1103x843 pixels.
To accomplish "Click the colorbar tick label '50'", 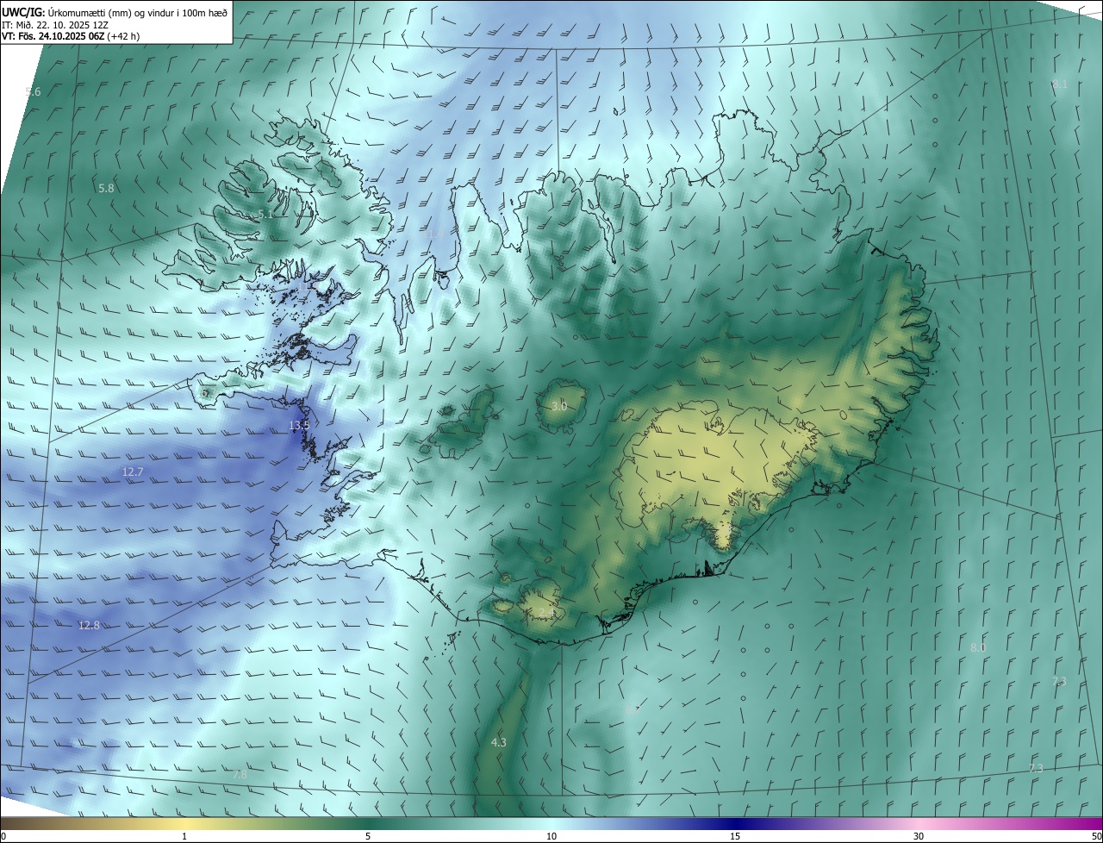I will [1096, 836].
